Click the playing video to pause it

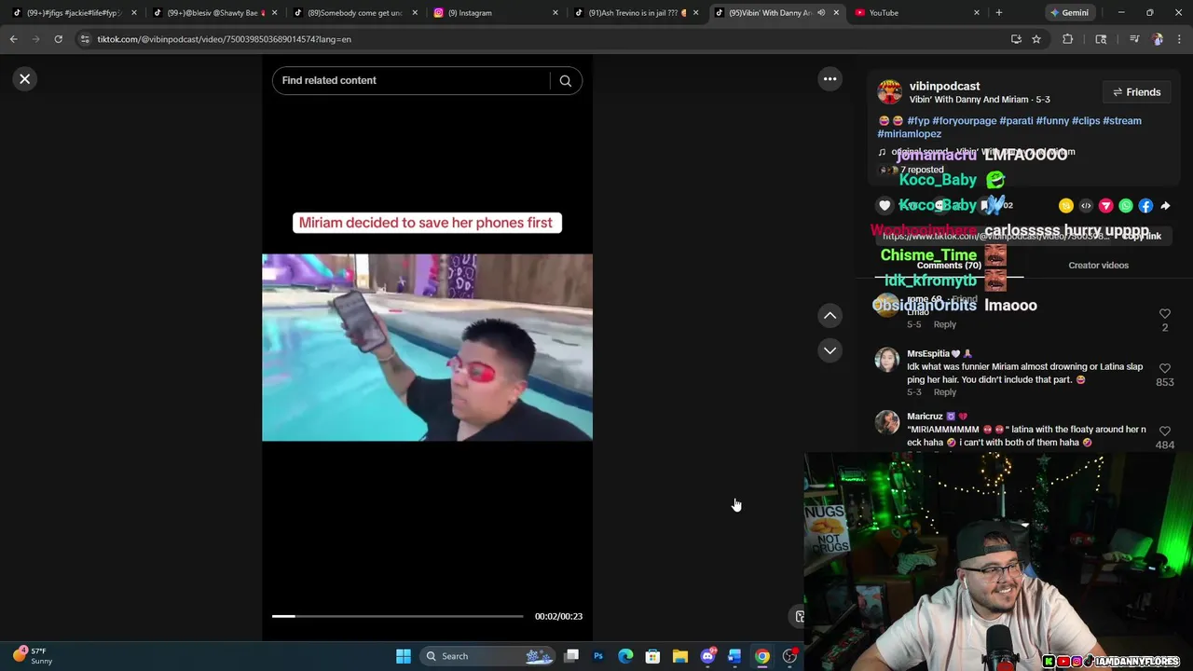427,348
